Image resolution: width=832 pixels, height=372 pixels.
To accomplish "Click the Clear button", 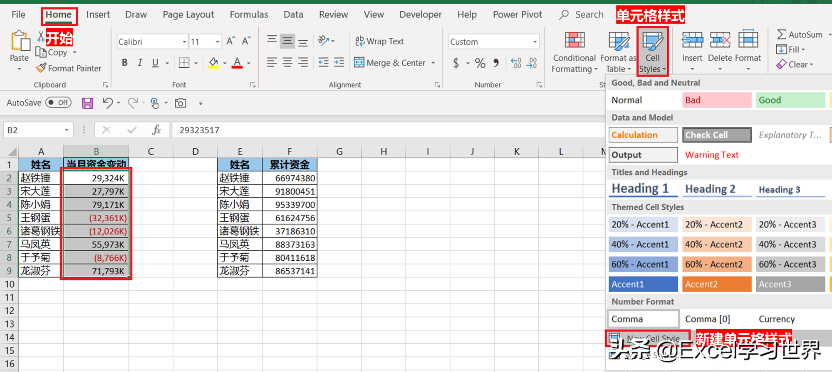I will coord(794,64).
